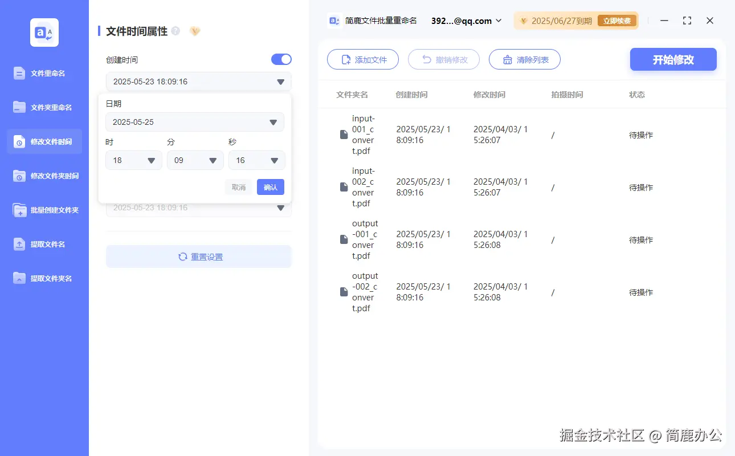Click the 立即续费 renew link
Viewport: 735px width, 456px height.
click(x=617, y=21)
